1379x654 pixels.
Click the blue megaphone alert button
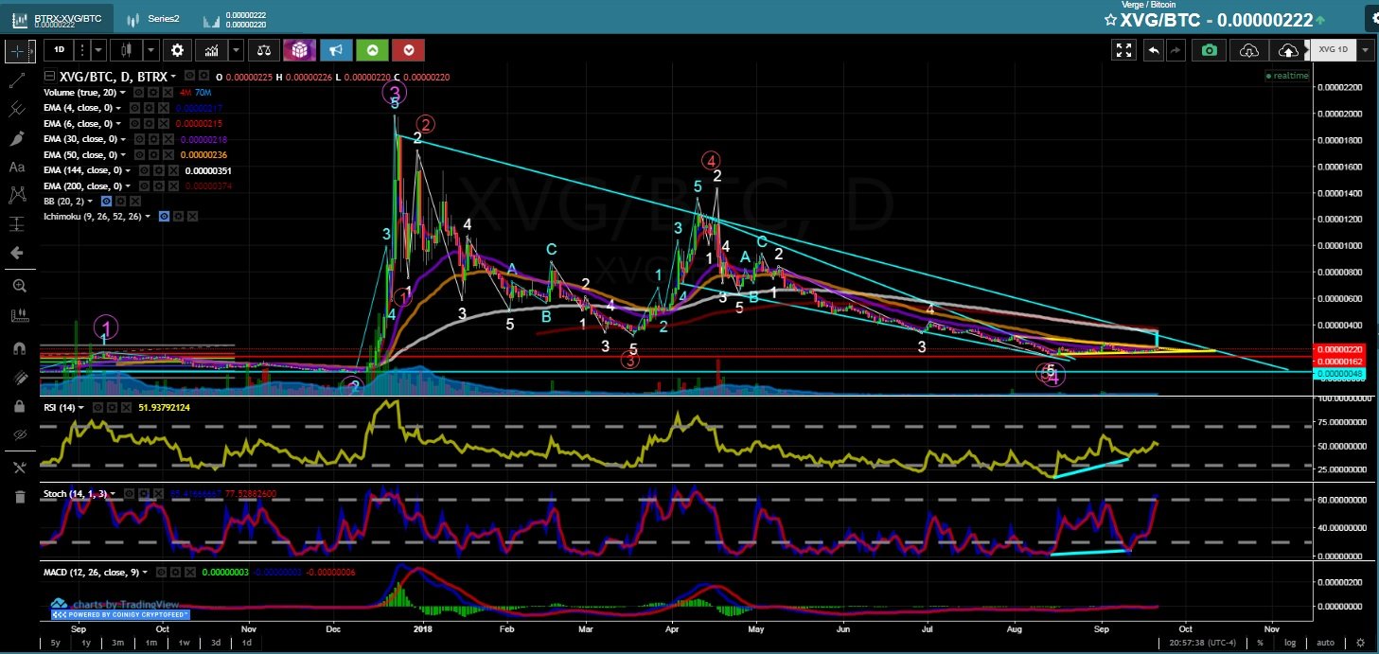336,50
